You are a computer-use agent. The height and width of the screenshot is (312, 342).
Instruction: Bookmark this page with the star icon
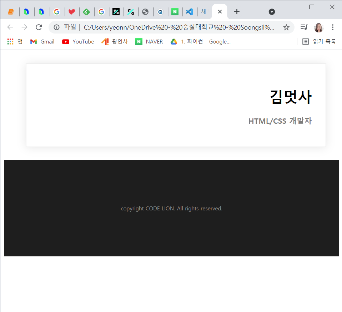pyautogui.click(x=286, y=27)
